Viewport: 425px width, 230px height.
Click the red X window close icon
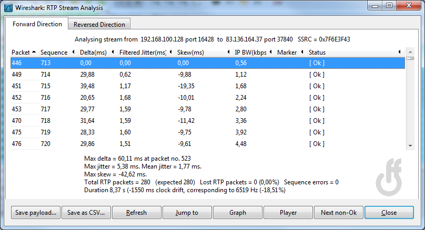[x=409, y=6]
